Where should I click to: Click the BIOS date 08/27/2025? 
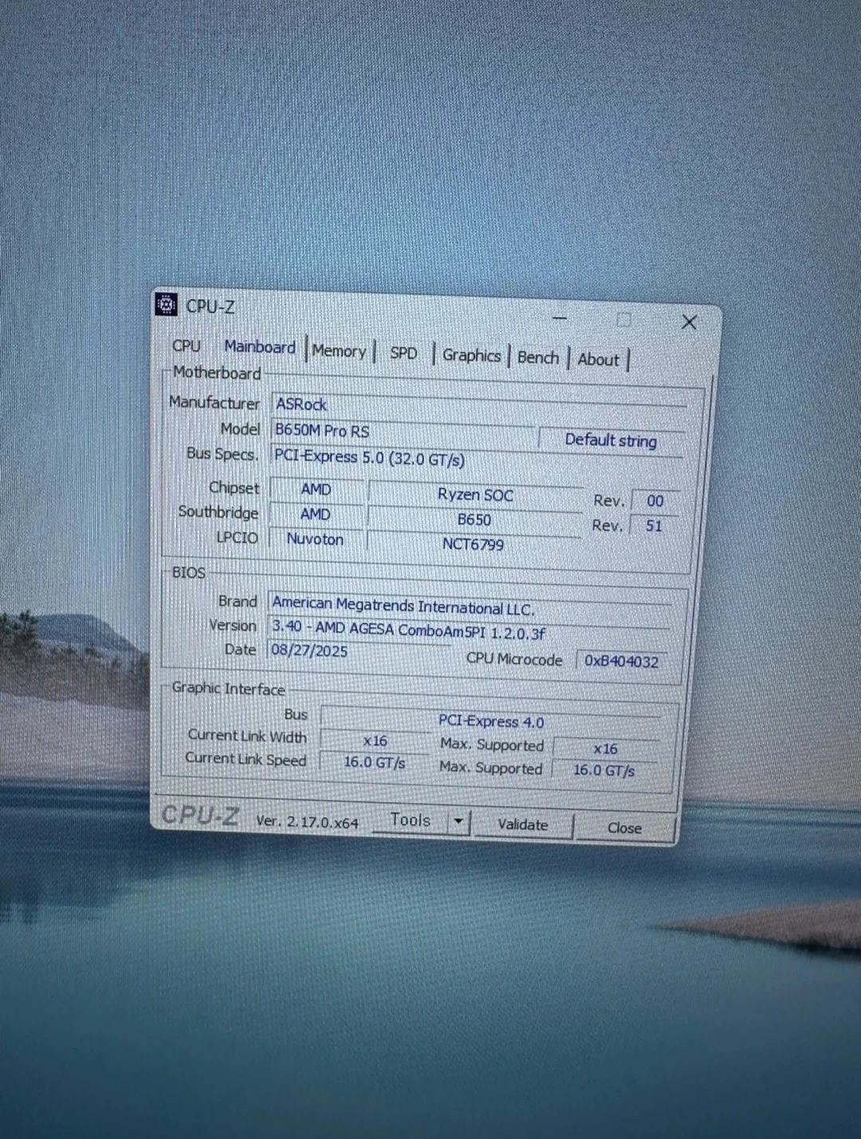[x=359, y=651]
